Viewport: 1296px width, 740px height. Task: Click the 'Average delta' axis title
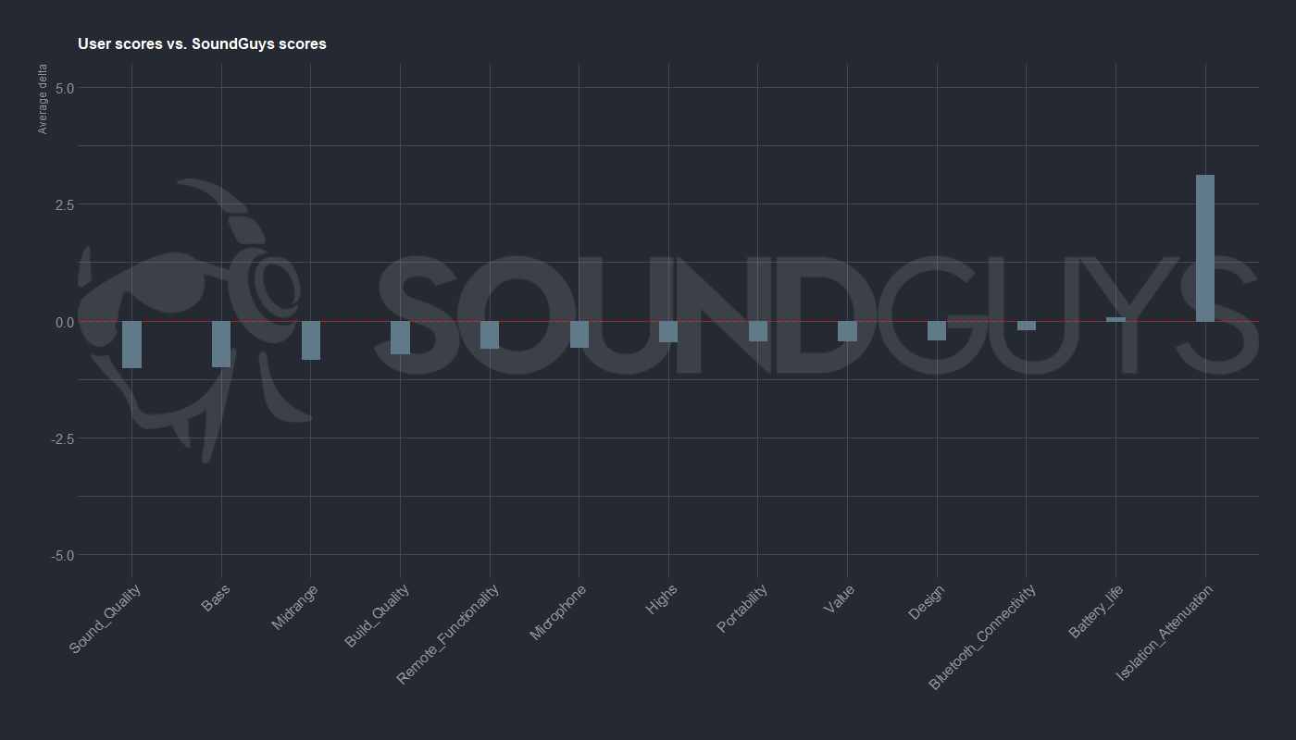(43, 100)
